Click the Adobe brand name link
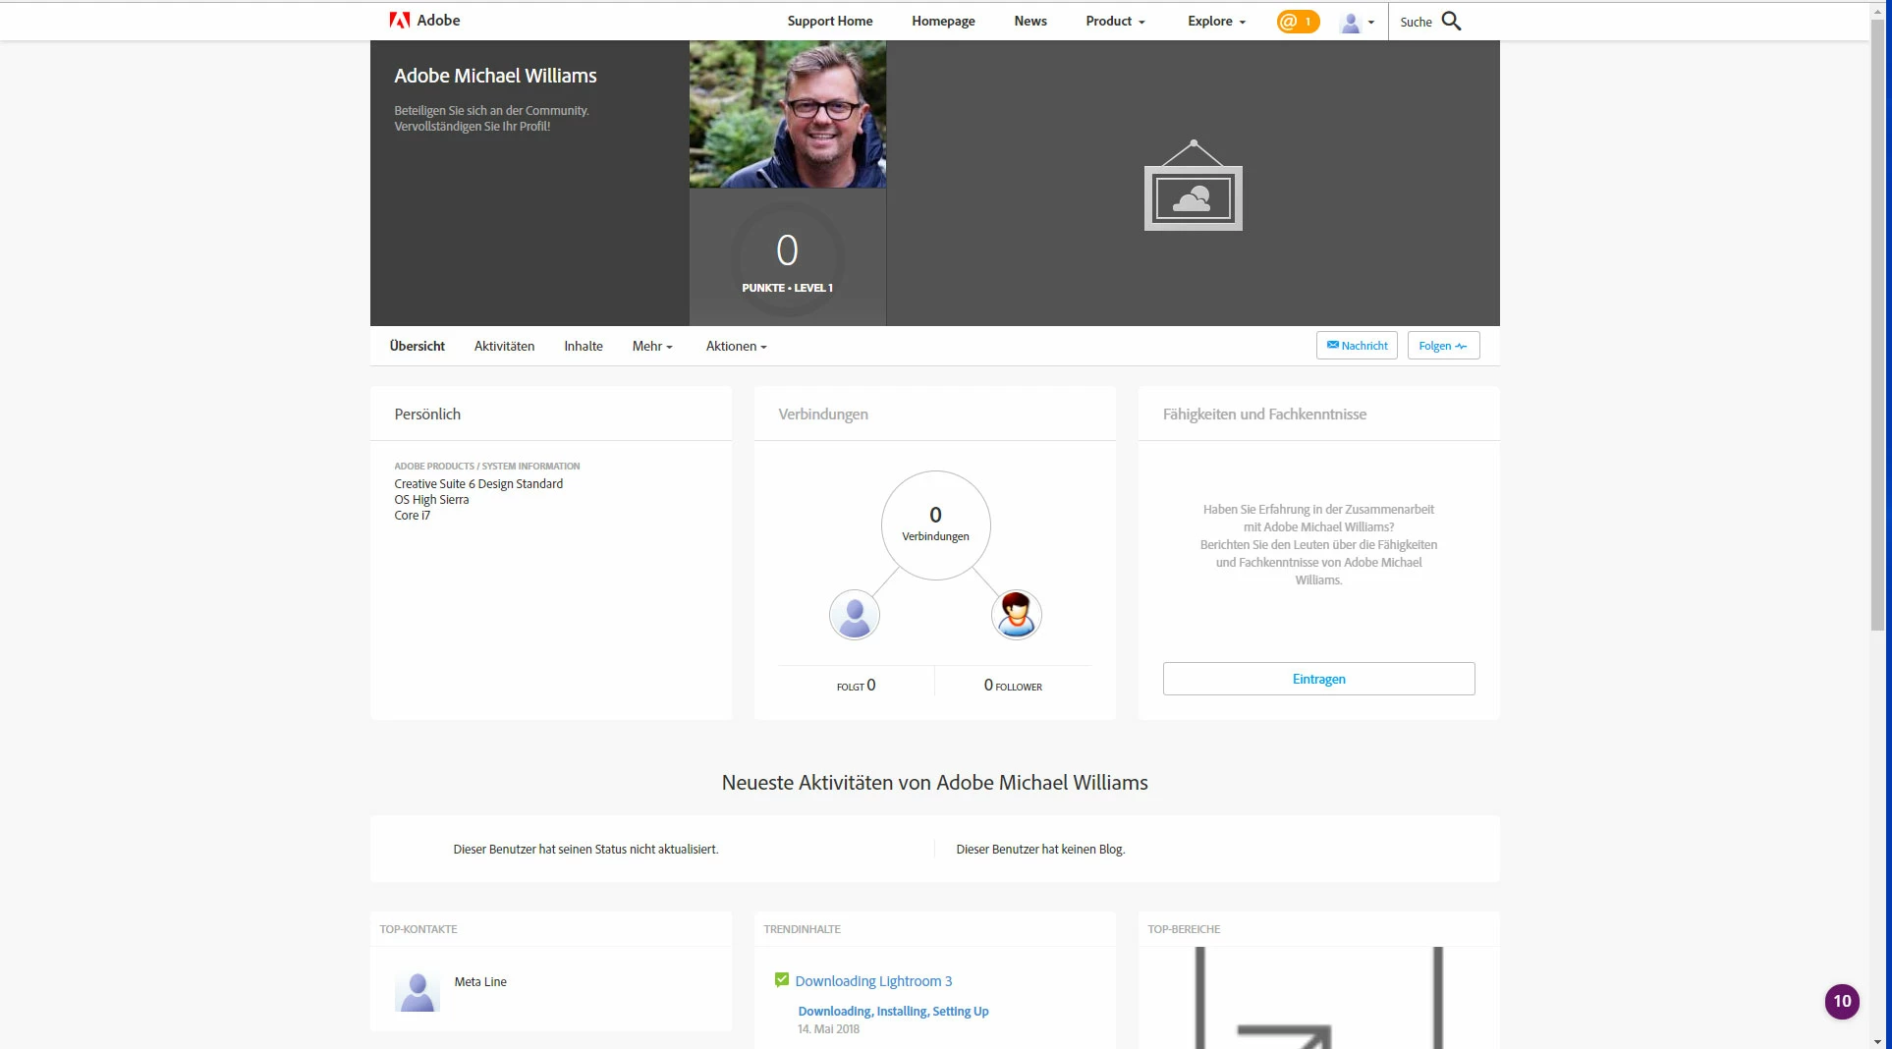1892x1049 pixels. (x=438, y=21)
